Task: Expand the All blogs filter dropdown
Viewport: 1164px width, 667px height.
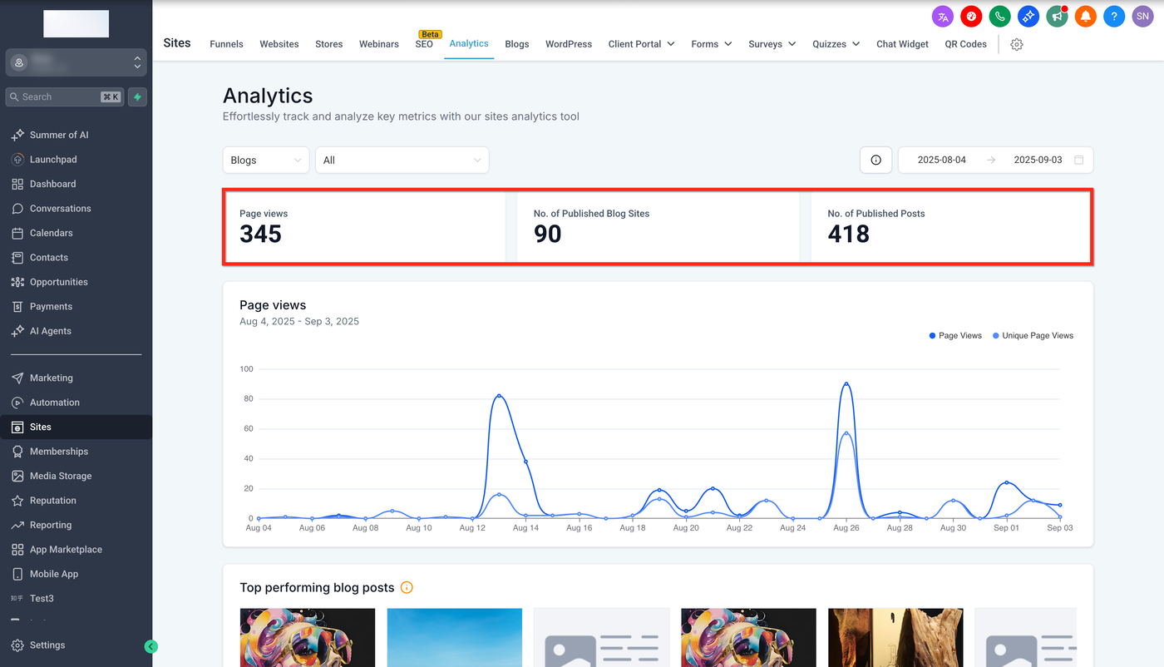Action: [402, 160]
